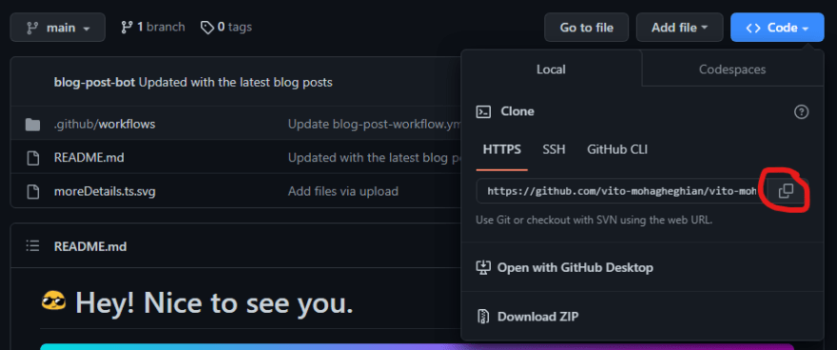The image size is (837, 350).
Task: Open with GitHub Desktop
Action: 574,267
